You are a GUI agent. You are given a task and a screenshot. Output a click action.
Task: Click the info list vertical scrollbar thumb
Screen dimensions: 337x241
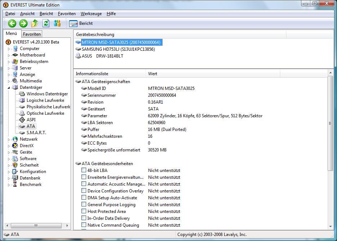pyautogui.click(x=331, y=123)
